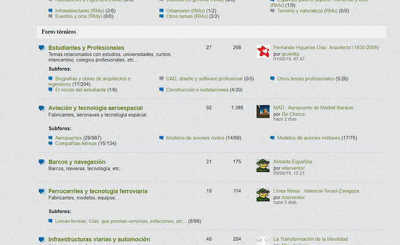Click forum icon beside Aviación y tecnología aeroespacial
Image resolution: width=400 pixels, height=245 pixels.
(41, 108)
